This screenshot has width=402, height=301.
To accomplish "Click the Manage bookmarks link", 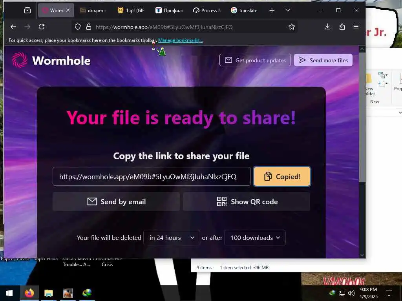I will [x=181, y=40].
